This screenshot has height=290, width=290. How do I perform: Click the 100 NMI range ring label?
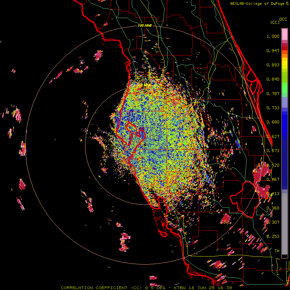[145, 25]
